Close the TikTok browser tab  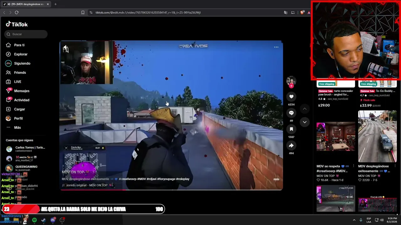click(x=48, y=4)
